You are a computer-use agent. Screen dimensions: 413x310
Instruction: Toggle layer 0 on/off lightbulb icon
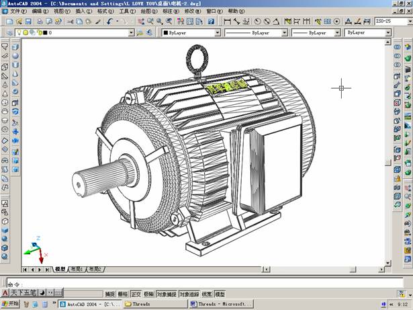(19, 32)
